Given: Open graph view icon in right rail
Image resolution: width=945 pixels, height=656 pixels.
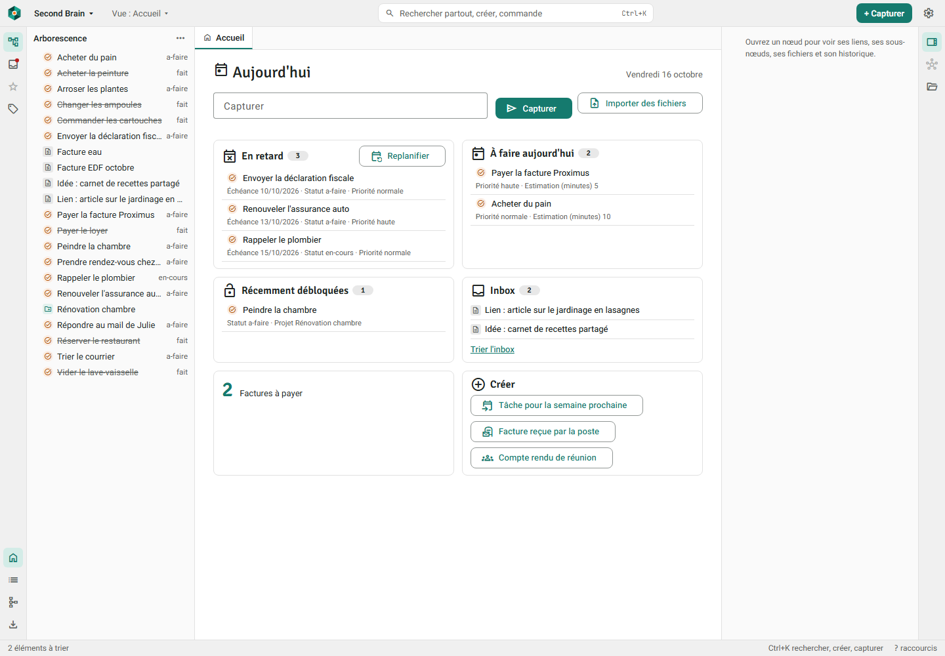Looking at the screenshot, I should pyautogui.click(x=932, y=64).
